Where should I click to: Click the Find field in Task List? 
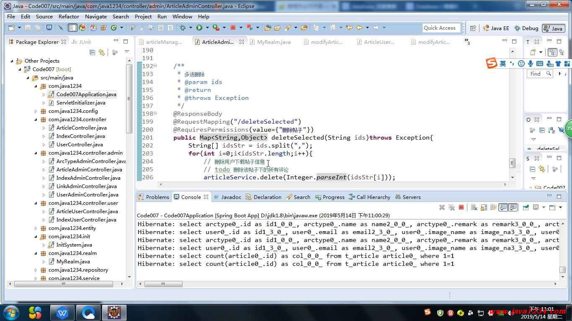click(x=540, y=74)
